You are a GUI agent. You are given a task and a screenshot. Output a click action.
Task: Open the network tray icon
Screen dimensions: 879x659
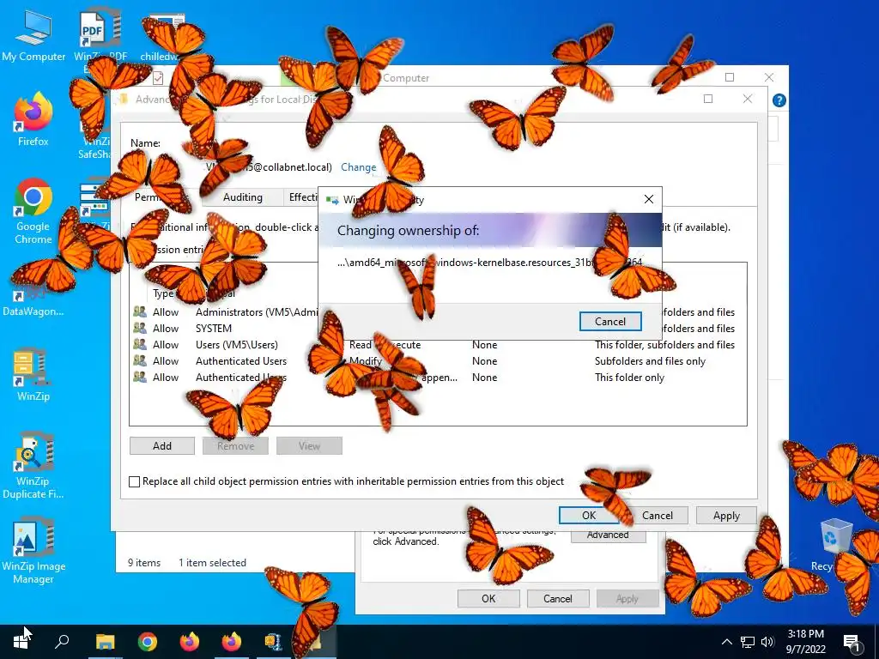748,642
